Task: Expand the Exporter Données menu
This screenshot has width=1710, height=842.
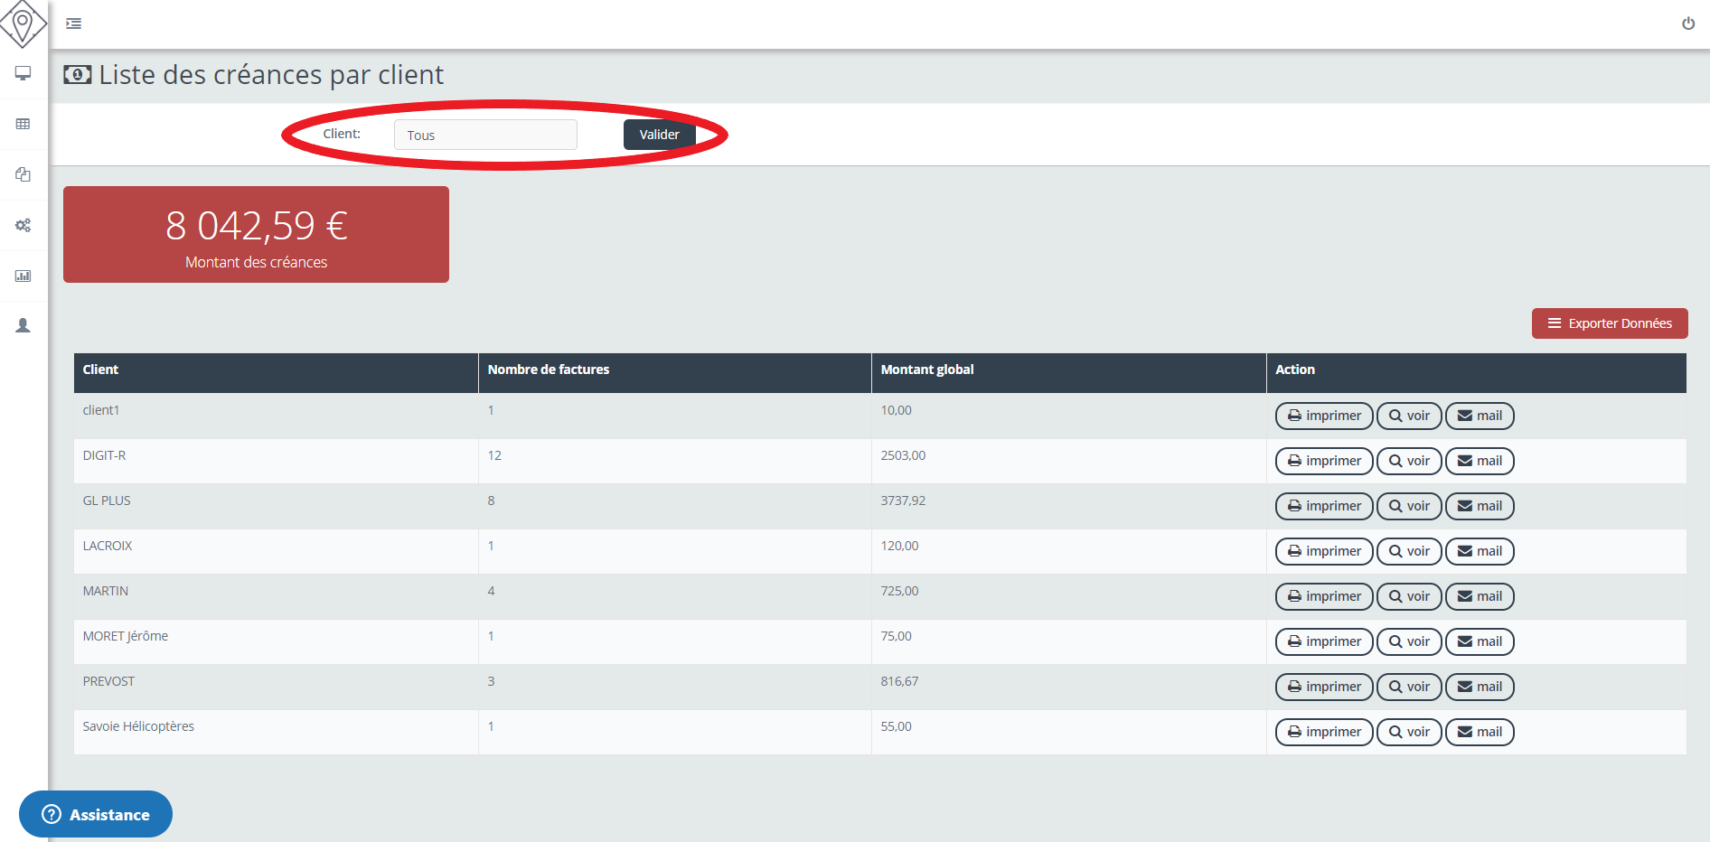Action: [x=1609, y=323]
